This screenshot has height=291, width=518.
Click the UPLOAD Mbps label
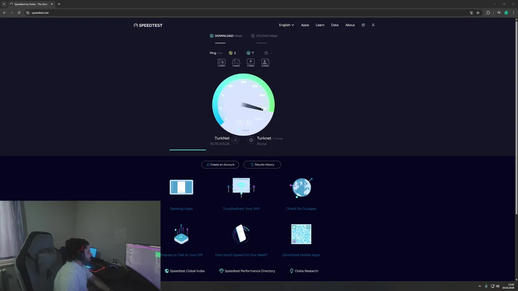(x=264, y=36)
